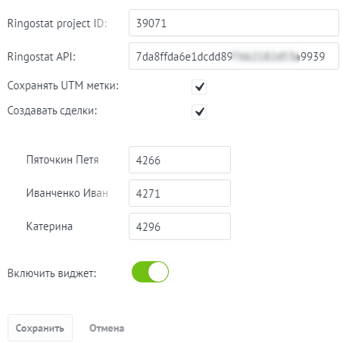The width and height of the screenshot is (349, 343).
Task: Click the Включить виджет label text
Action: click(52, 273)
